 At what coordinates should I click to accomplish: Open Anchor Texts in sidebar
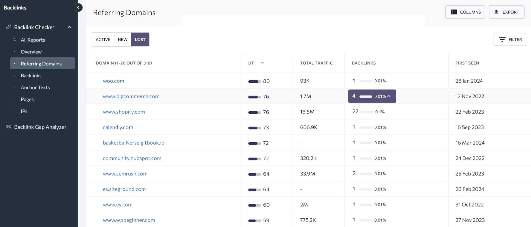[x=35, y=87]
